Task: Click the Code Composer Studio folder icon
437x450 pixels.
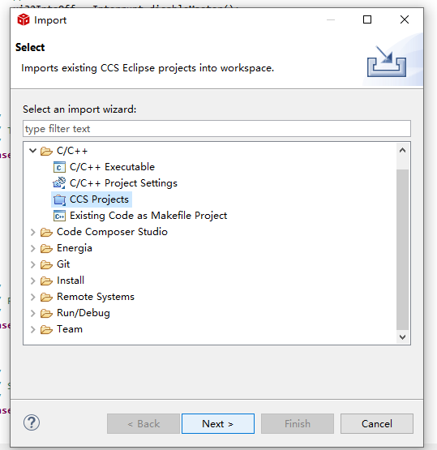Action: click(x=46, y=232)
